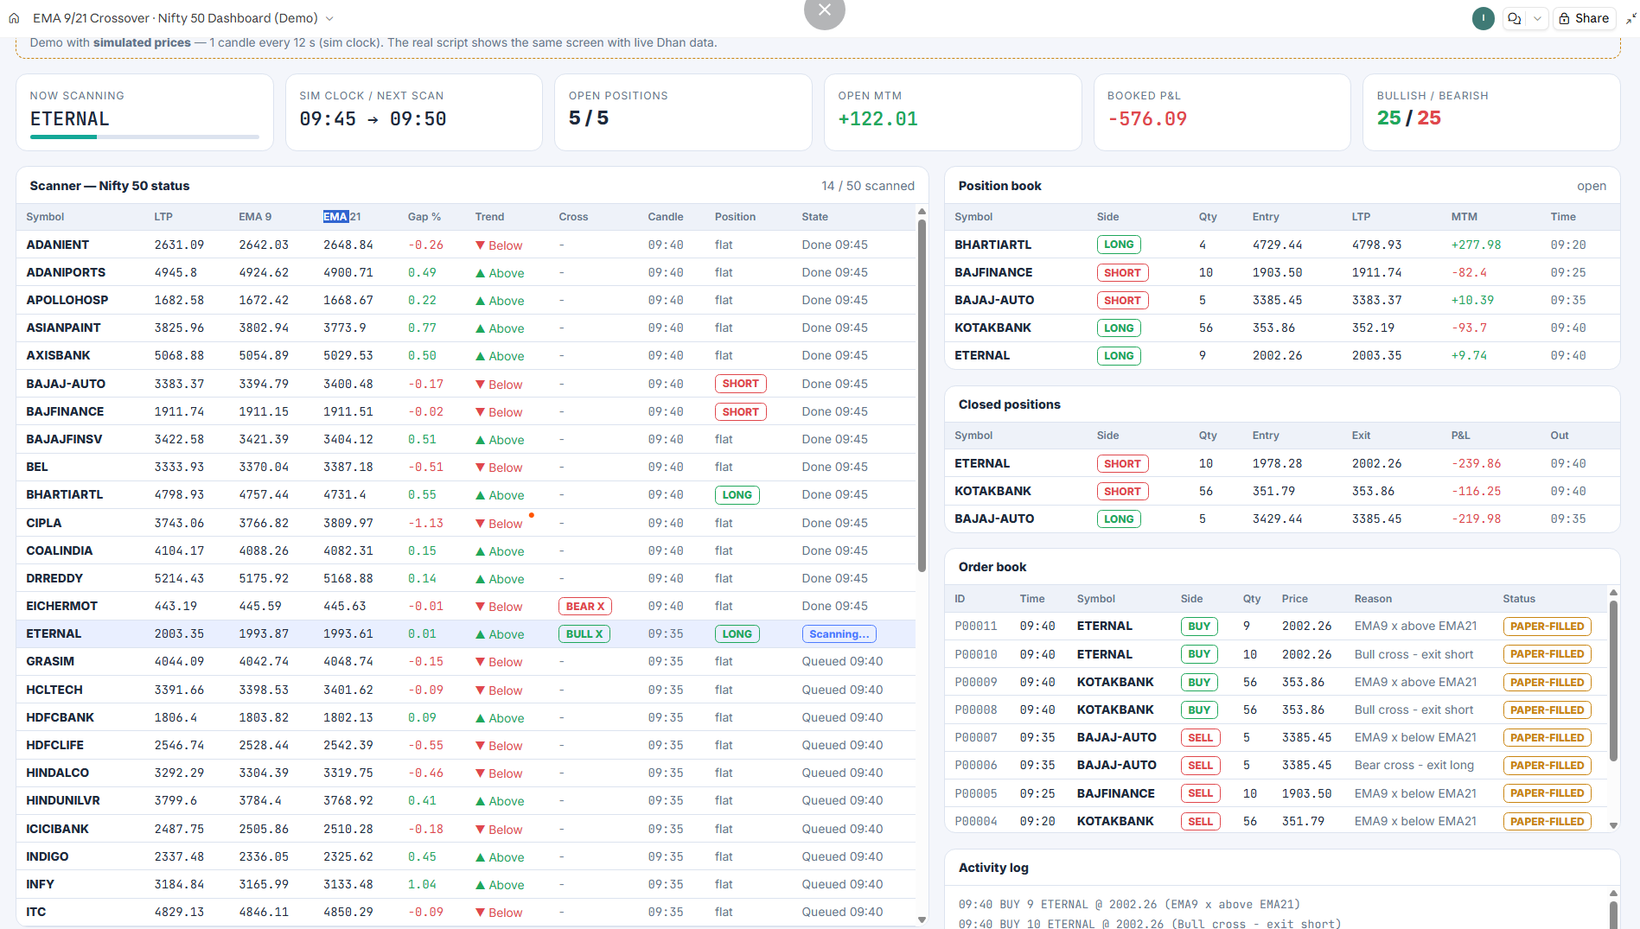1640x929 pixels.
Task: Click the BEAR X badge for EICHERMOT
Action: [585, 607]
